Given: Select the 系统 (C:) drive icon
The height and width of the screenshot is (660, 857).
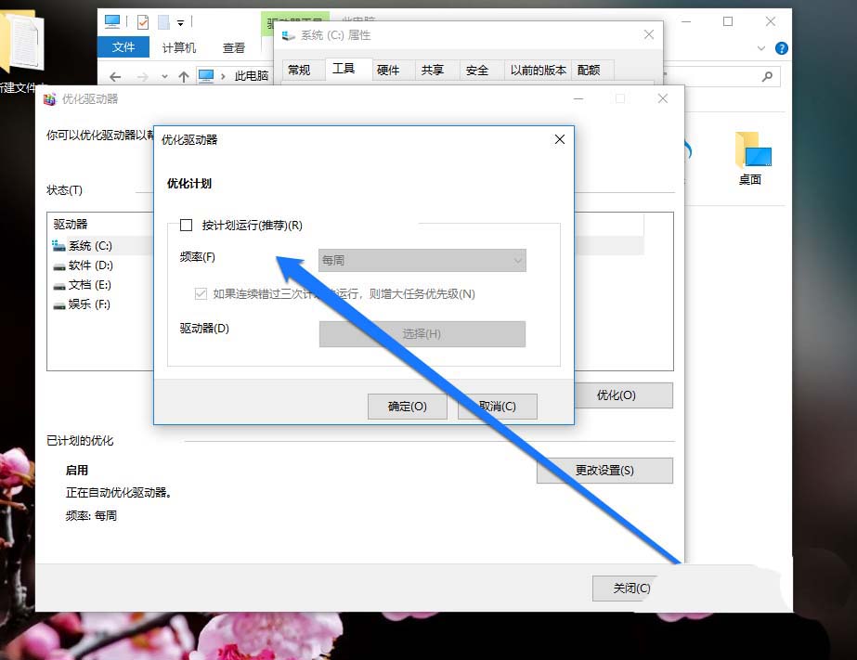Looking at the screenshot, I should click(59, 246).
